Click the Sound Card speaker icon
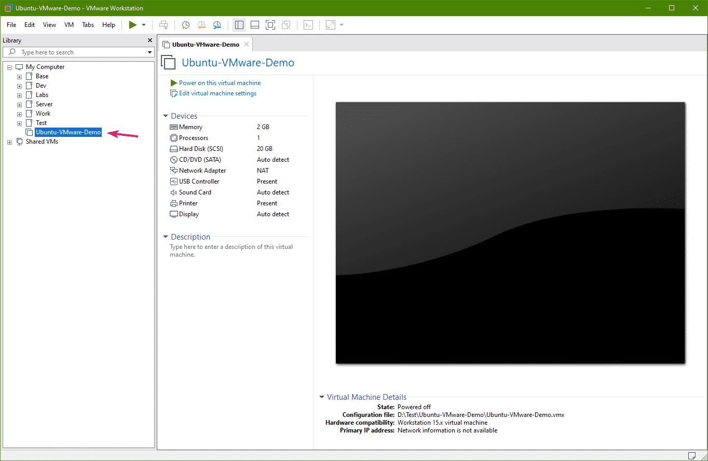 174,192
